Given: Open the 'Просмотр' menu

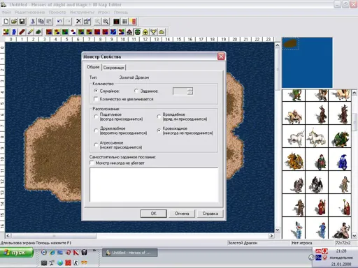Looking at the screenshot, I should tap(57, 12).
